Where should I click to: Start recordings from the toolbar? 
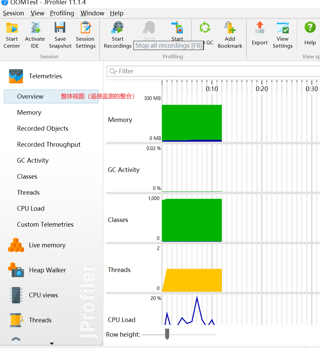tap(118, 35)
